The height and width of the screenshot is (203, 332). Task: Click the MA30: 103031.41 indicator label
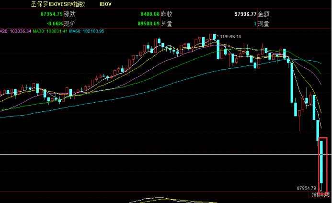[50, 31]
